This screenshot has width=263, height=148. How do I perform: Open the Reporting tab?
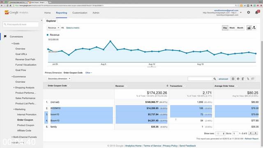[61, 13]
